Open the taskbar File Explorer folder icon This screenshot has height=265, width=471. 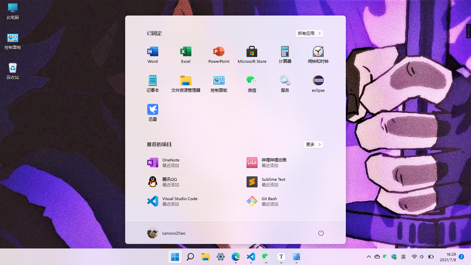[x=206, y=257]
